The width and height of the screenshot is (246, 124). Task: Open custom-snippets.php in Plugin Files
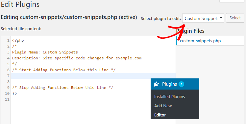click(200, 41)
